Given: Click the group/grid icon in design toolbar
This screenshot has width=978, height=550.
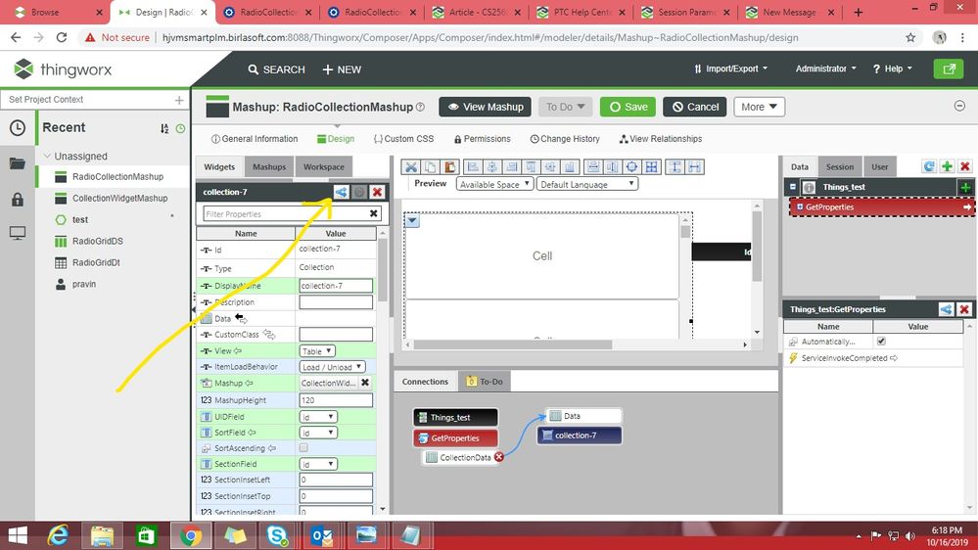Looking at the screenshot, I should 652,166.
